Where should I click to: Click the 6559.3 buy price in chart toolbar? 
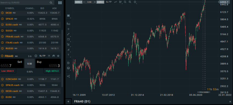(100, 2)
